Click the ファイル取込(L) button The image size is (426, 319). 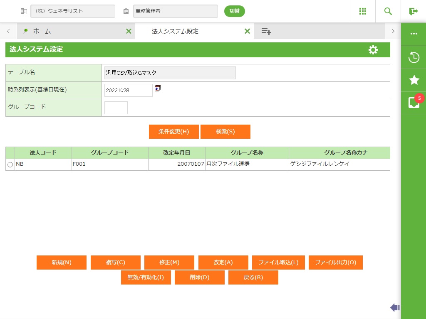click(278, 263)
